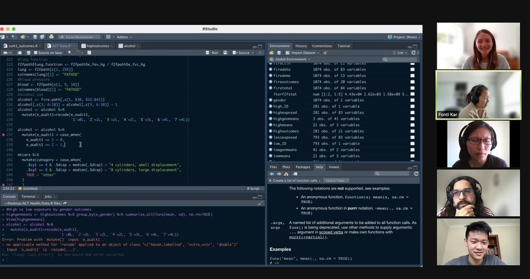The height and width of the screenshot is (279, 530).
Task: Open the code tools magic wand
Action: [x=77, y=53]
